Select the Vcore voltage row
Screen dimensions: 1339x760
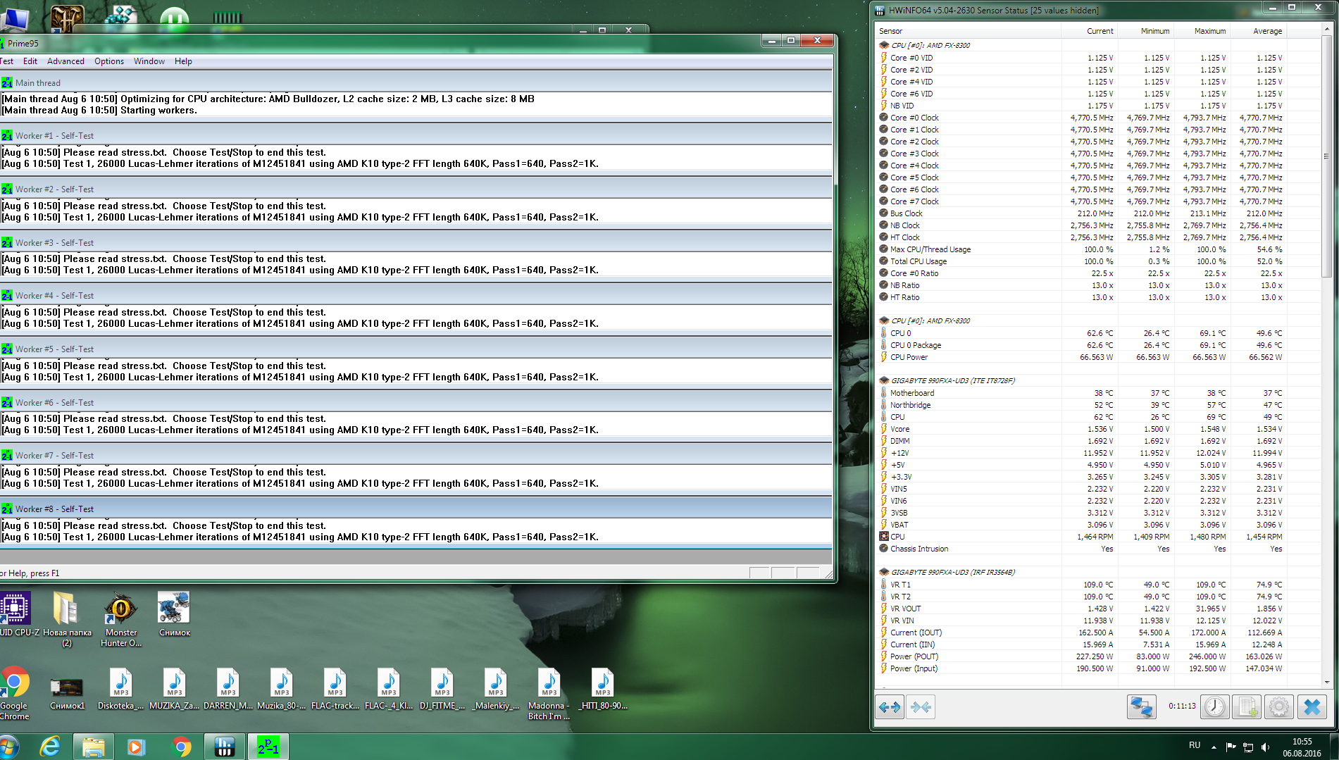pyautogui.click(x=1081, y=429)
